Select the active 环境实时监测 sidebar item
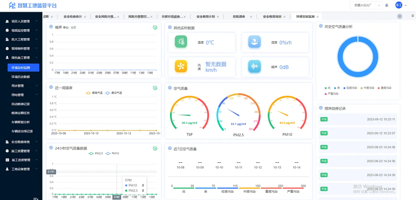Viewport: 416px width, 200px height. (23, 68)
